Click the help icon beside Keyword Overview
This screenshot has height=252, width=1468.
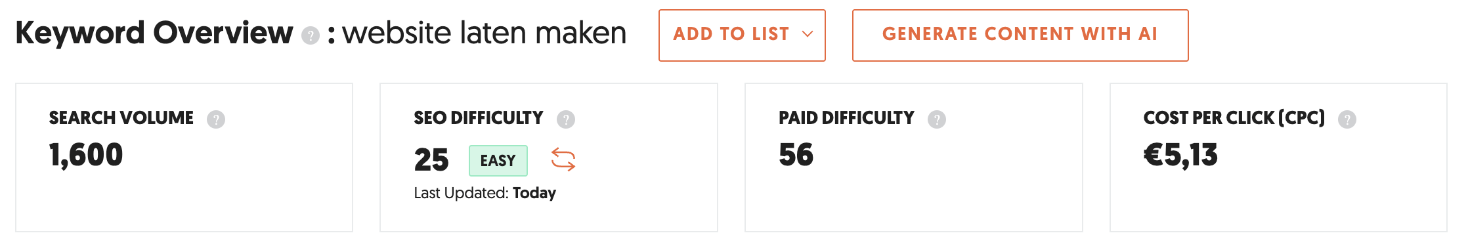[x=310, y=35]
